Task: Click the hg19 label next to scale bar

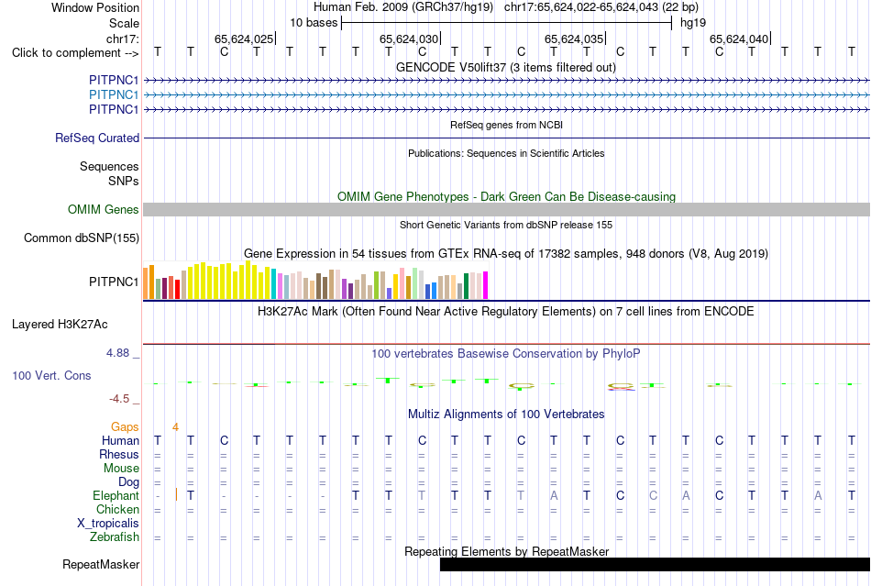Action: point(693,23)
